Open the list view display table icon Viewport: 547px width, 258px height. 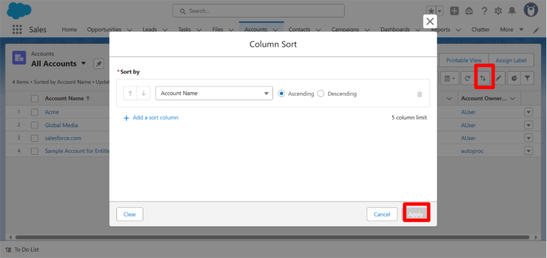click(x=449, y=78)
